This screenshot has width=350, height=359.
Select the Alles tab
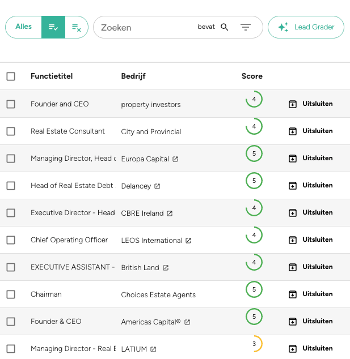24,27
